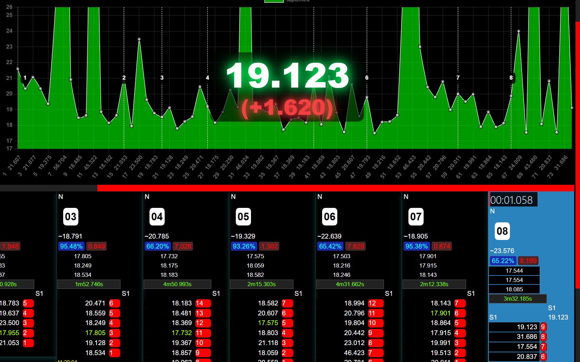Click the 95.48% consistency badge

71,247
